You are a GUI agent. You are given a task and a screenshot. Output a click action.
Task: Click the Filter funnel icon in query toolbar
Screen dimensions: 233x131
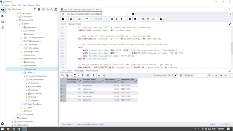87,19
